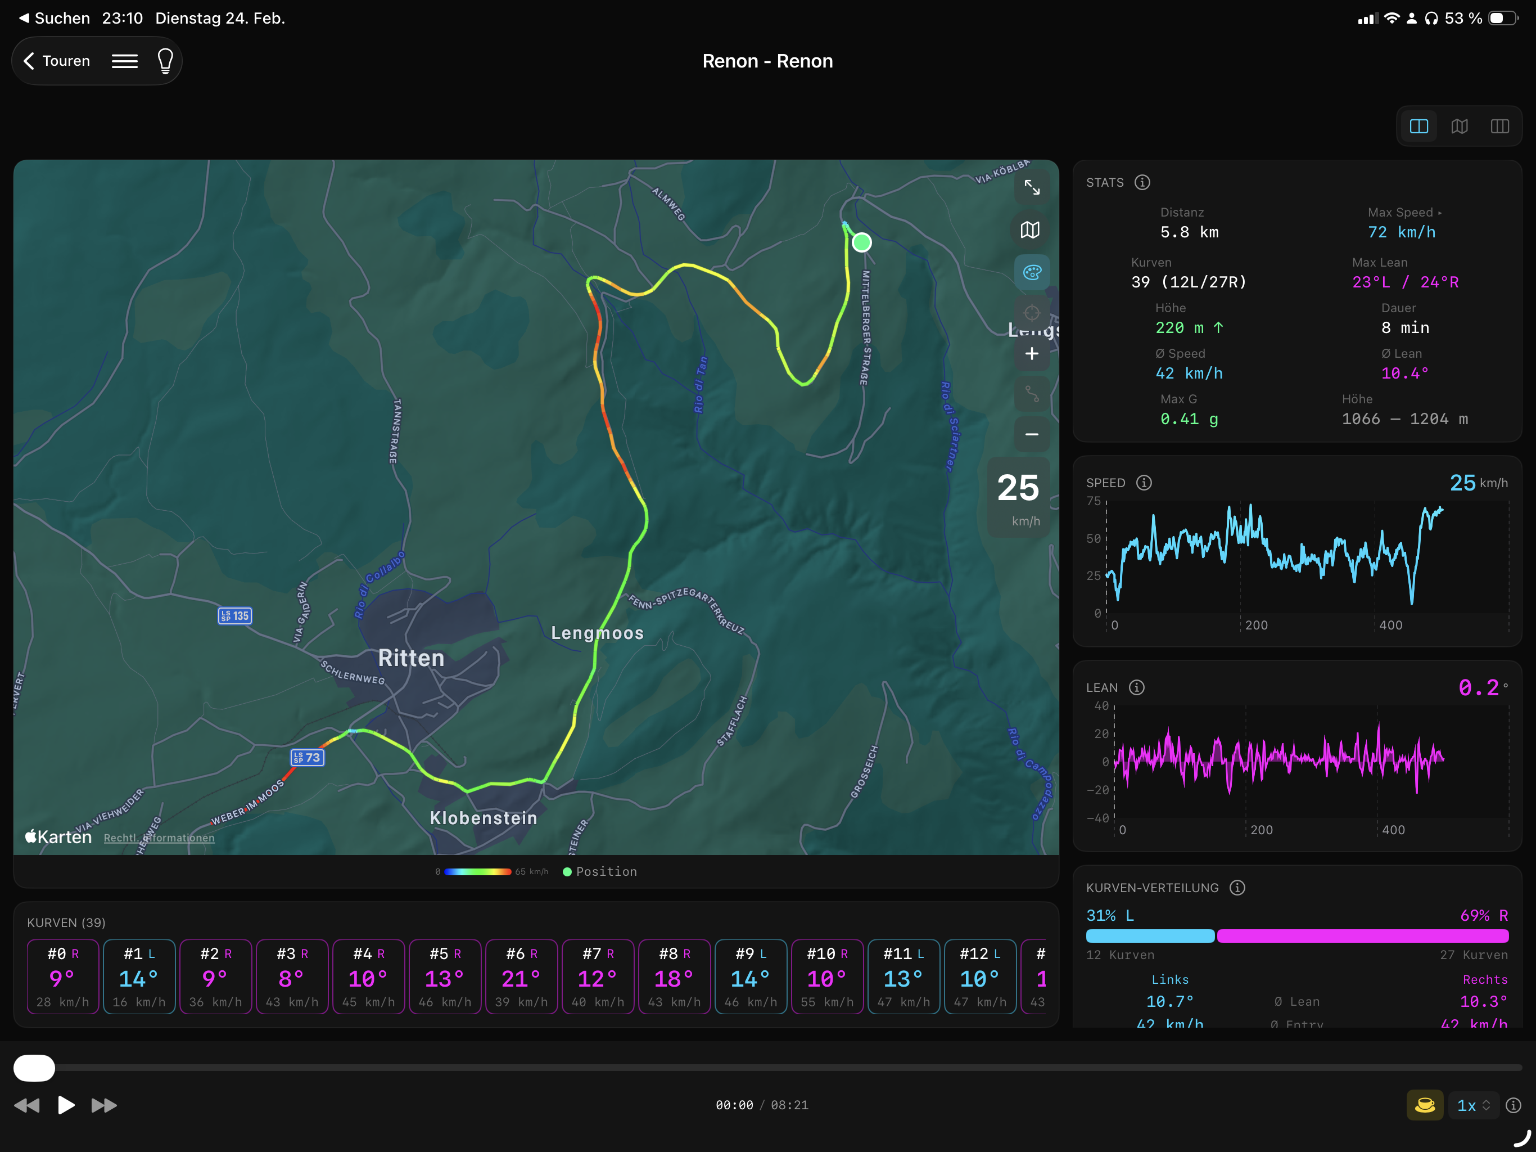Play the tour replay
The width and height of the screenshot is (1536, 1152).
(x=66, y=1105)
